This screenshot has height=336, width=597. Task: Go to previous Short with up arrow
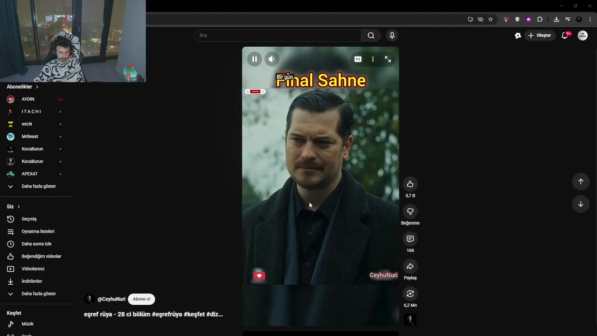tap(581, 182)
